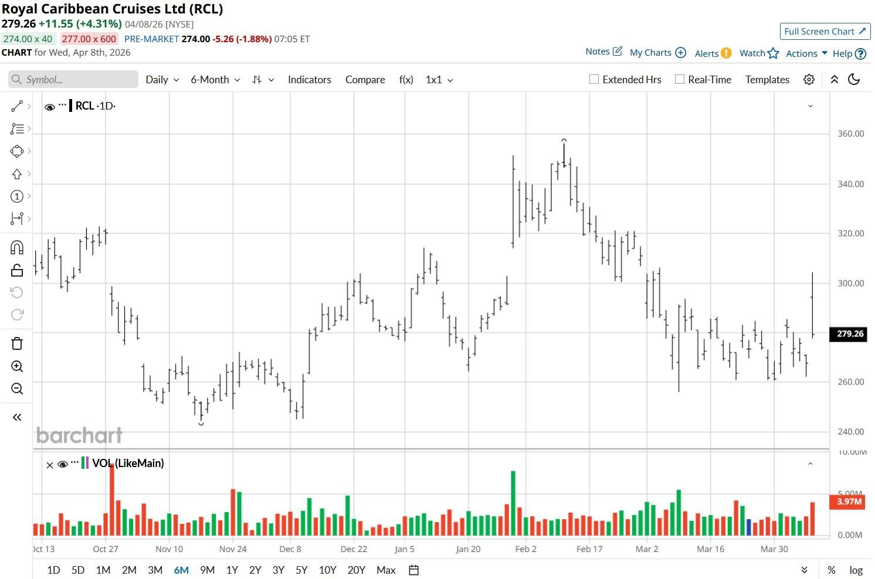Select the arrow marker tool
875x579 pixels.
[17, 174]
